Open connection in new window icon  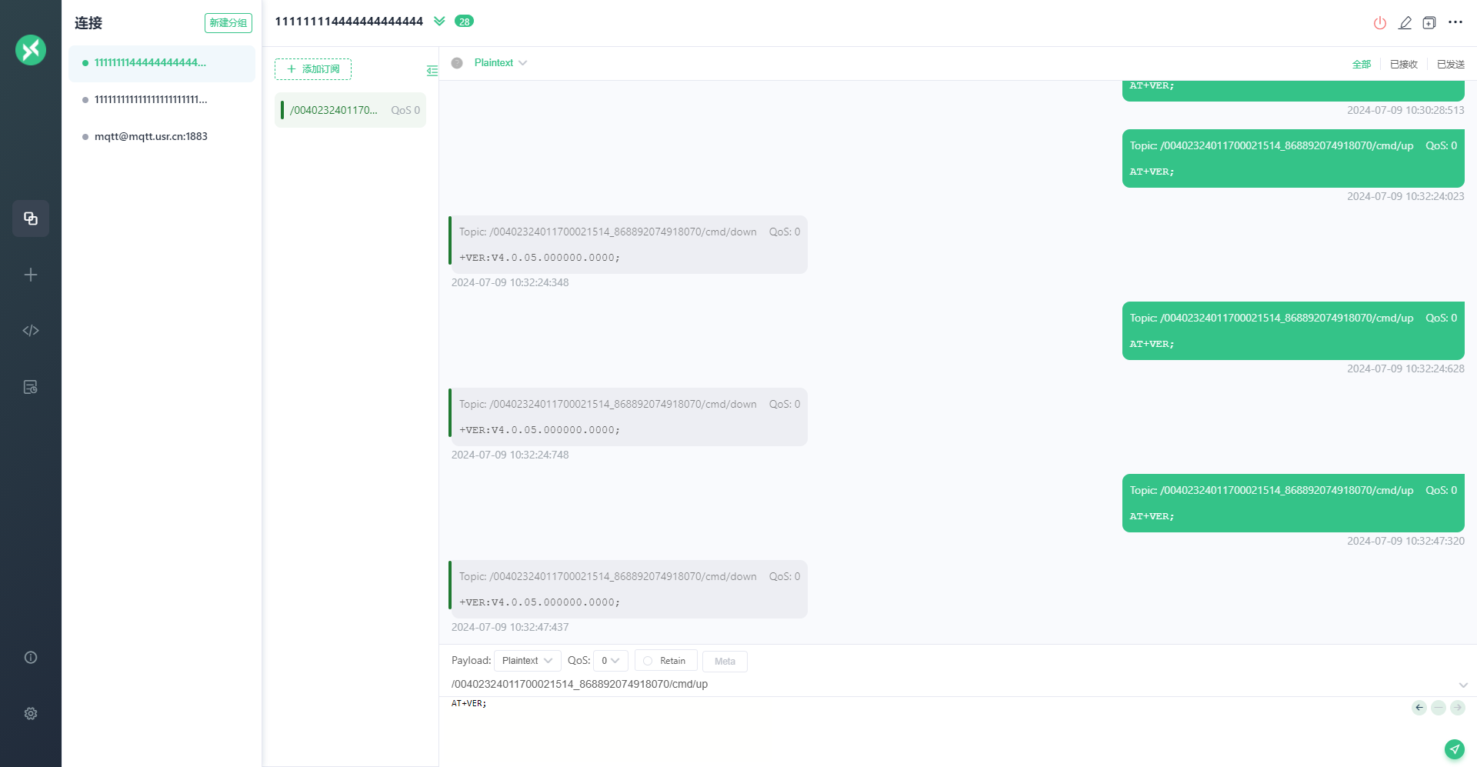point(1429,23)
